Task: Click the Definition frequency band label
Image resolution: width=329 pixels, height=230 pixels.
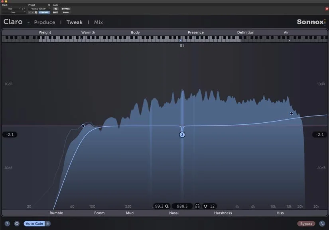Action: 246,32
